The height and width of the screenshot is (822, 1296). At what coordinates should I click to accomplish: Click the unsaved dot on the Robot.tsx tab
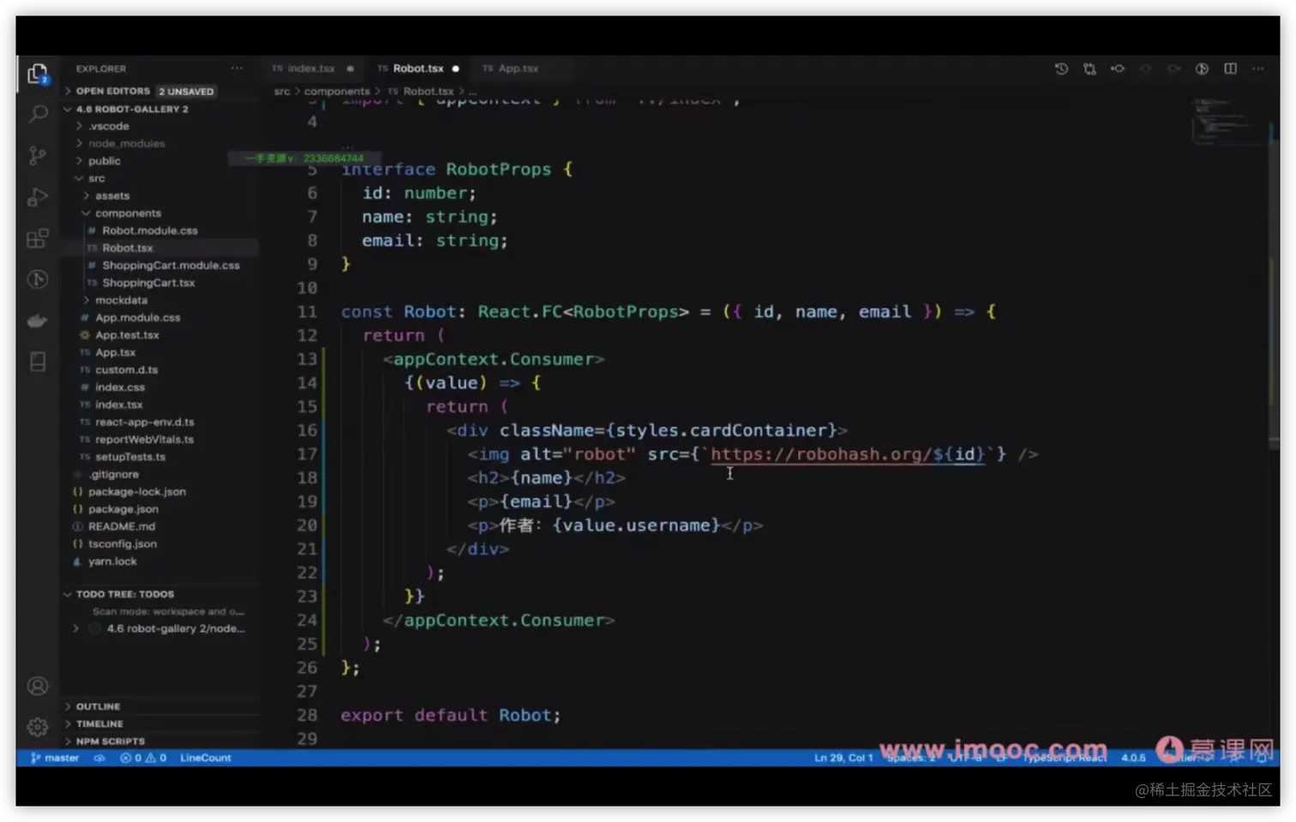pyautogui.click(x=456, y=69)
